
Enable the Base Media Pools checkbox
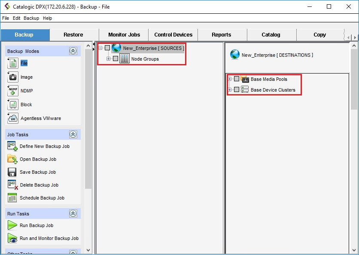237,79
